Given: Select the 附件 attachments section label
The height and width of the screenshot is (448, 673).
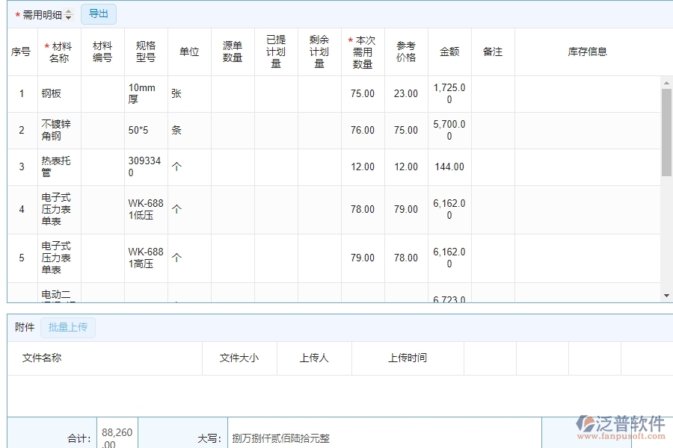Looking at the screenshot, I should click(25, 327).
